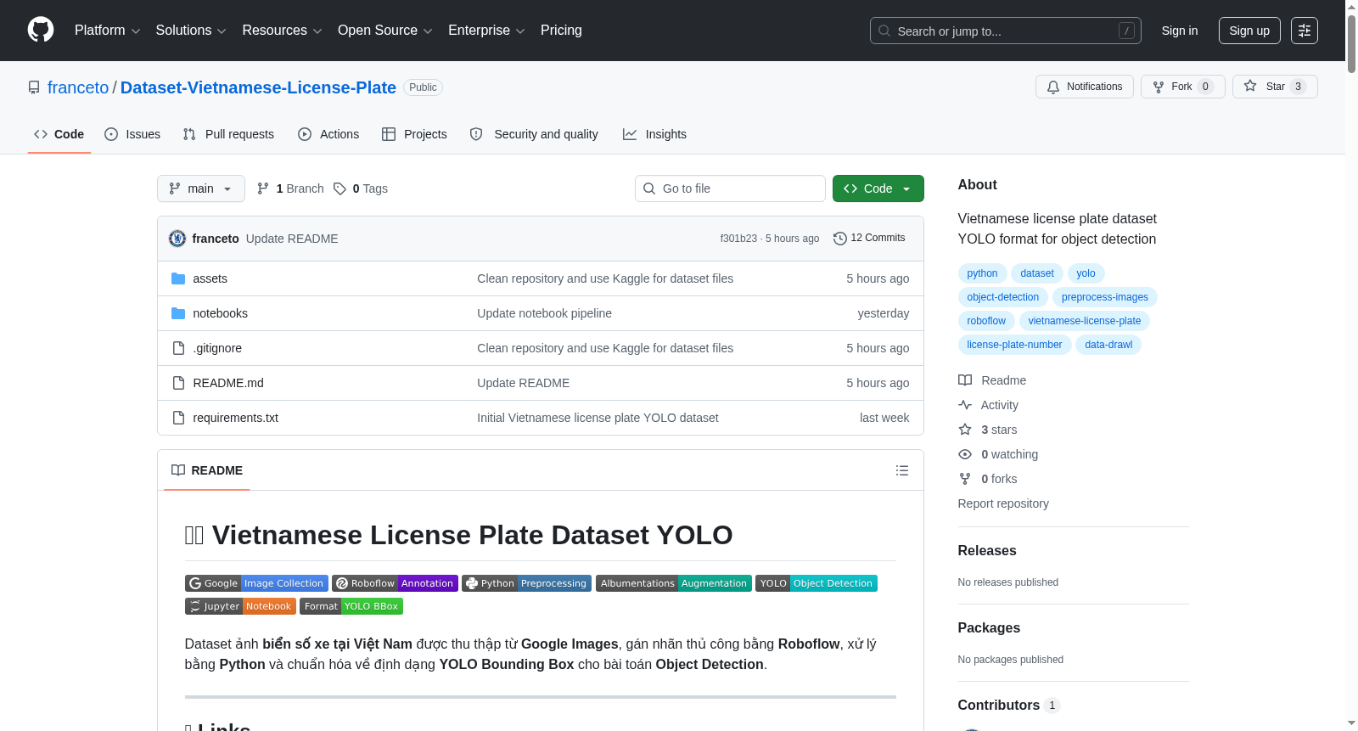Click 'Update notebook pipeline' commit message
1358x731 pixels.
point(544,313)
